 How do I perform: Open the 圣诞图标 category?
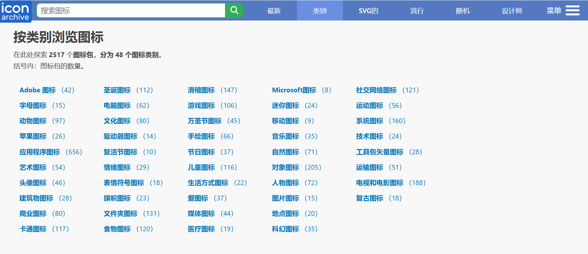[x=117, y=90]
